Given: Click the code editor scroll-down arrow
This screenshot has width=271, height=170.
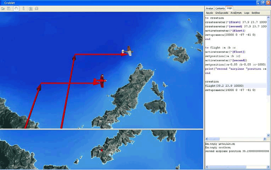Looking at the screenshot, I should click(268, 135).
